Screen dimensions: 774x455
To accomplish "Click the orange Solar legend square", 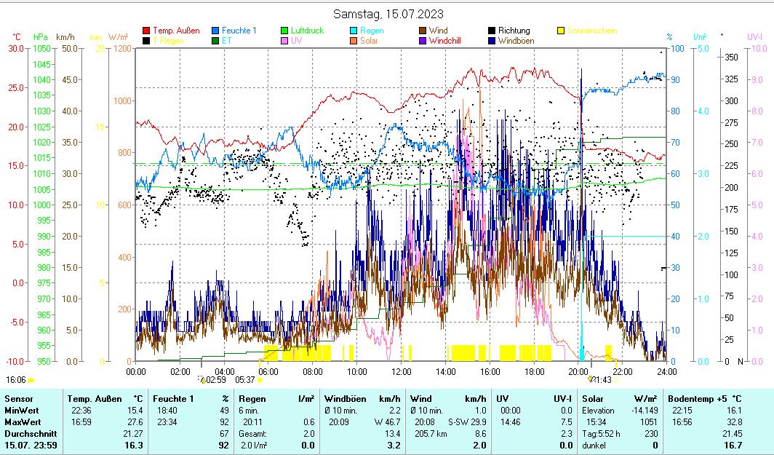I will [354, 41].
